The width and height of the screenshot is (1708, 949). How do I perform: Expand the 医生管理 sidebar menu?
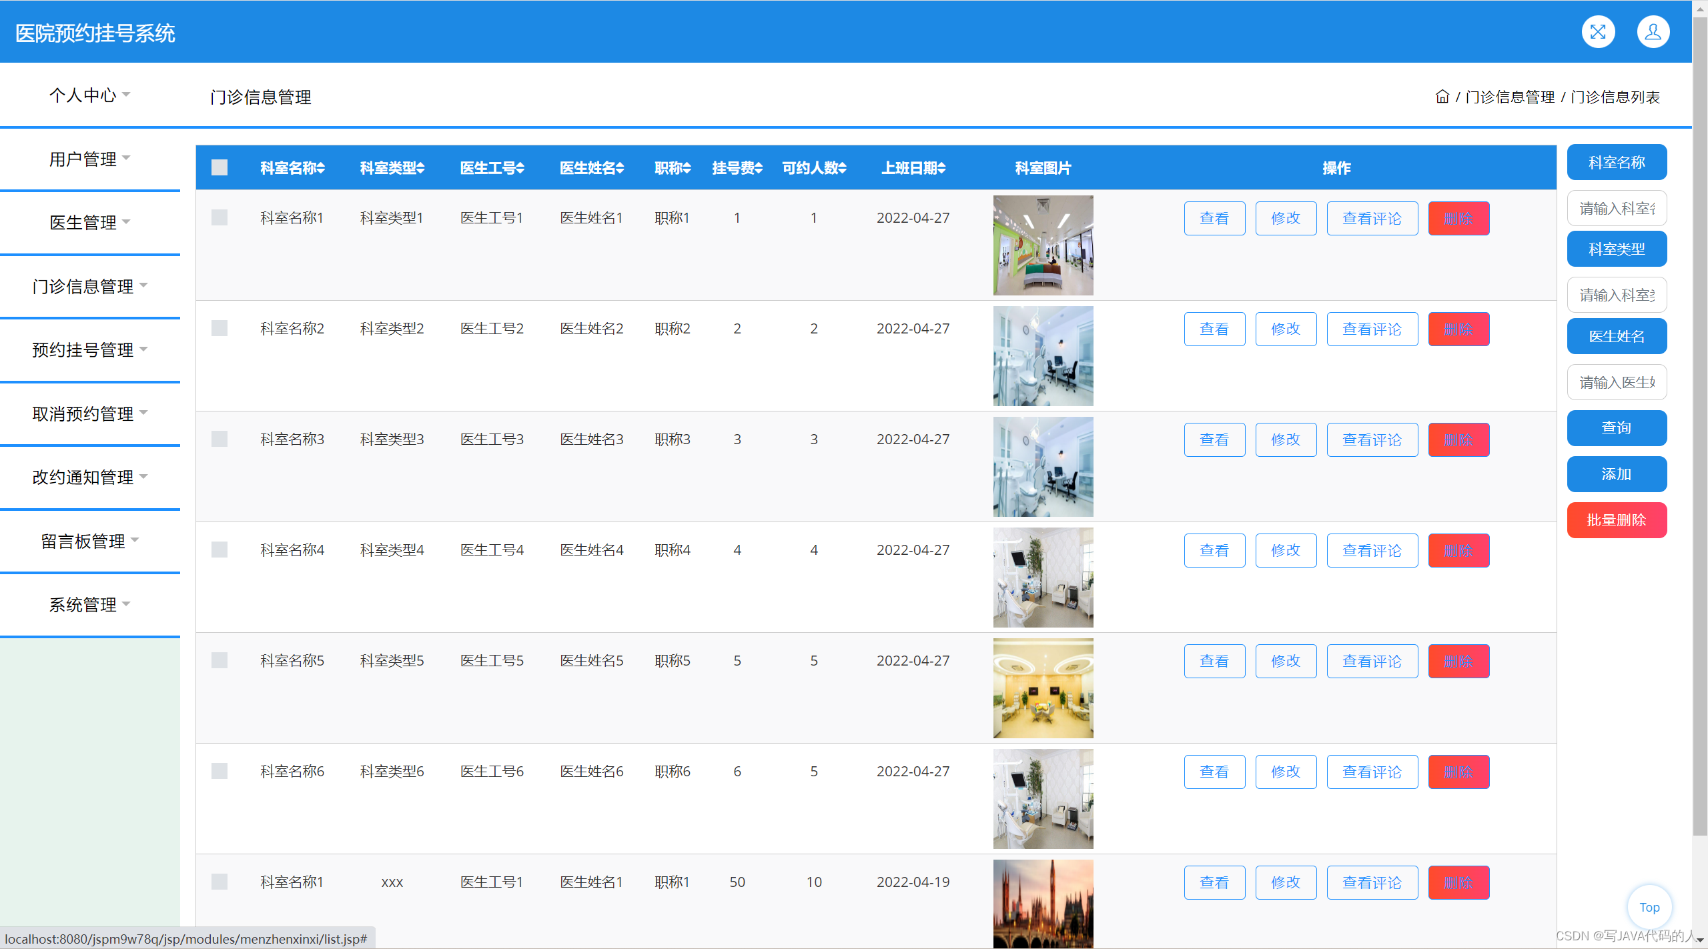tap(89, 222)
